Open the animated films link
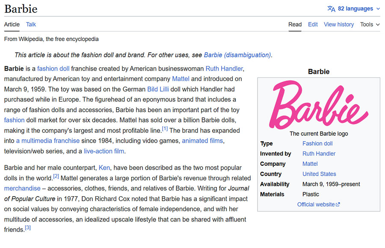Screen dimensions: 385x248 pyautogui.click(x=202, y=141)
